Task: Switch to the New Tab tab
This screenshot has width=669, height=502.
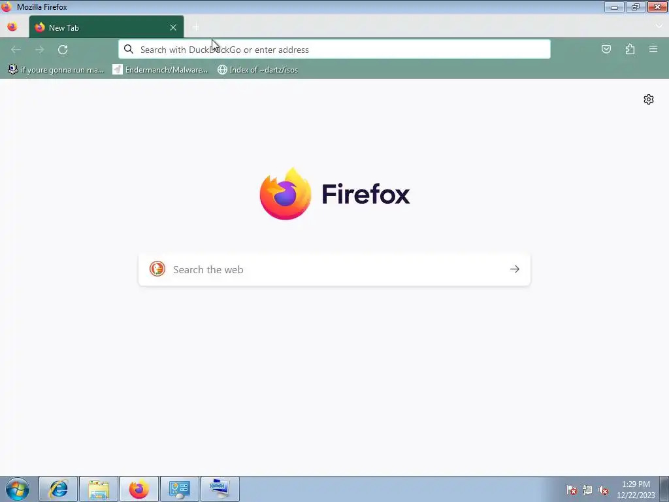Action: [x=106, y=27]
